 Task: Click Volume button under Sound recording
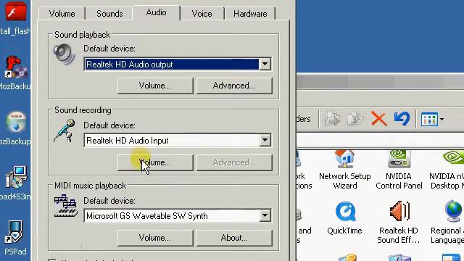coord(155,162)
